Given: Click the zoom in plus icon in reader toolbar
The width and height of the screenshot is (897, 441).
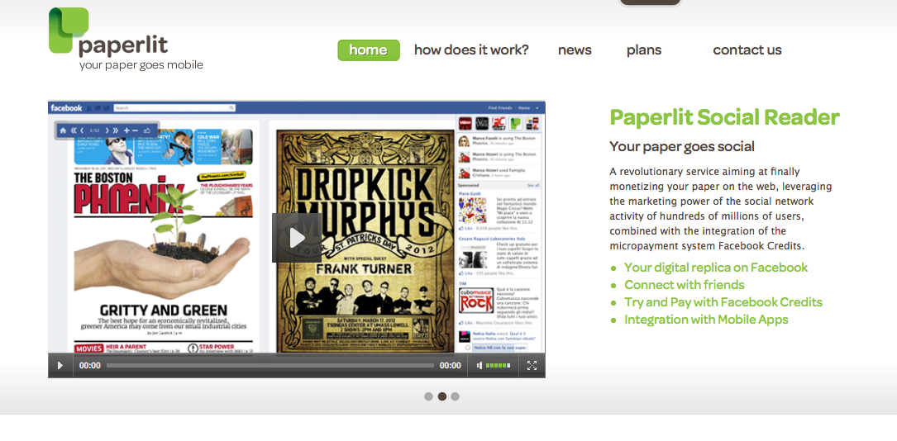Looking at the screenshot, I should tap(126, 130).
